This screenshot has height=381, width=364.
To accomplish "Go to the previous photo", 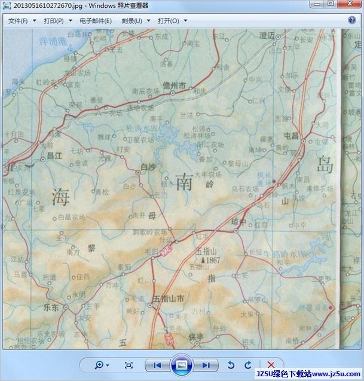I will [x=157, y=365].
